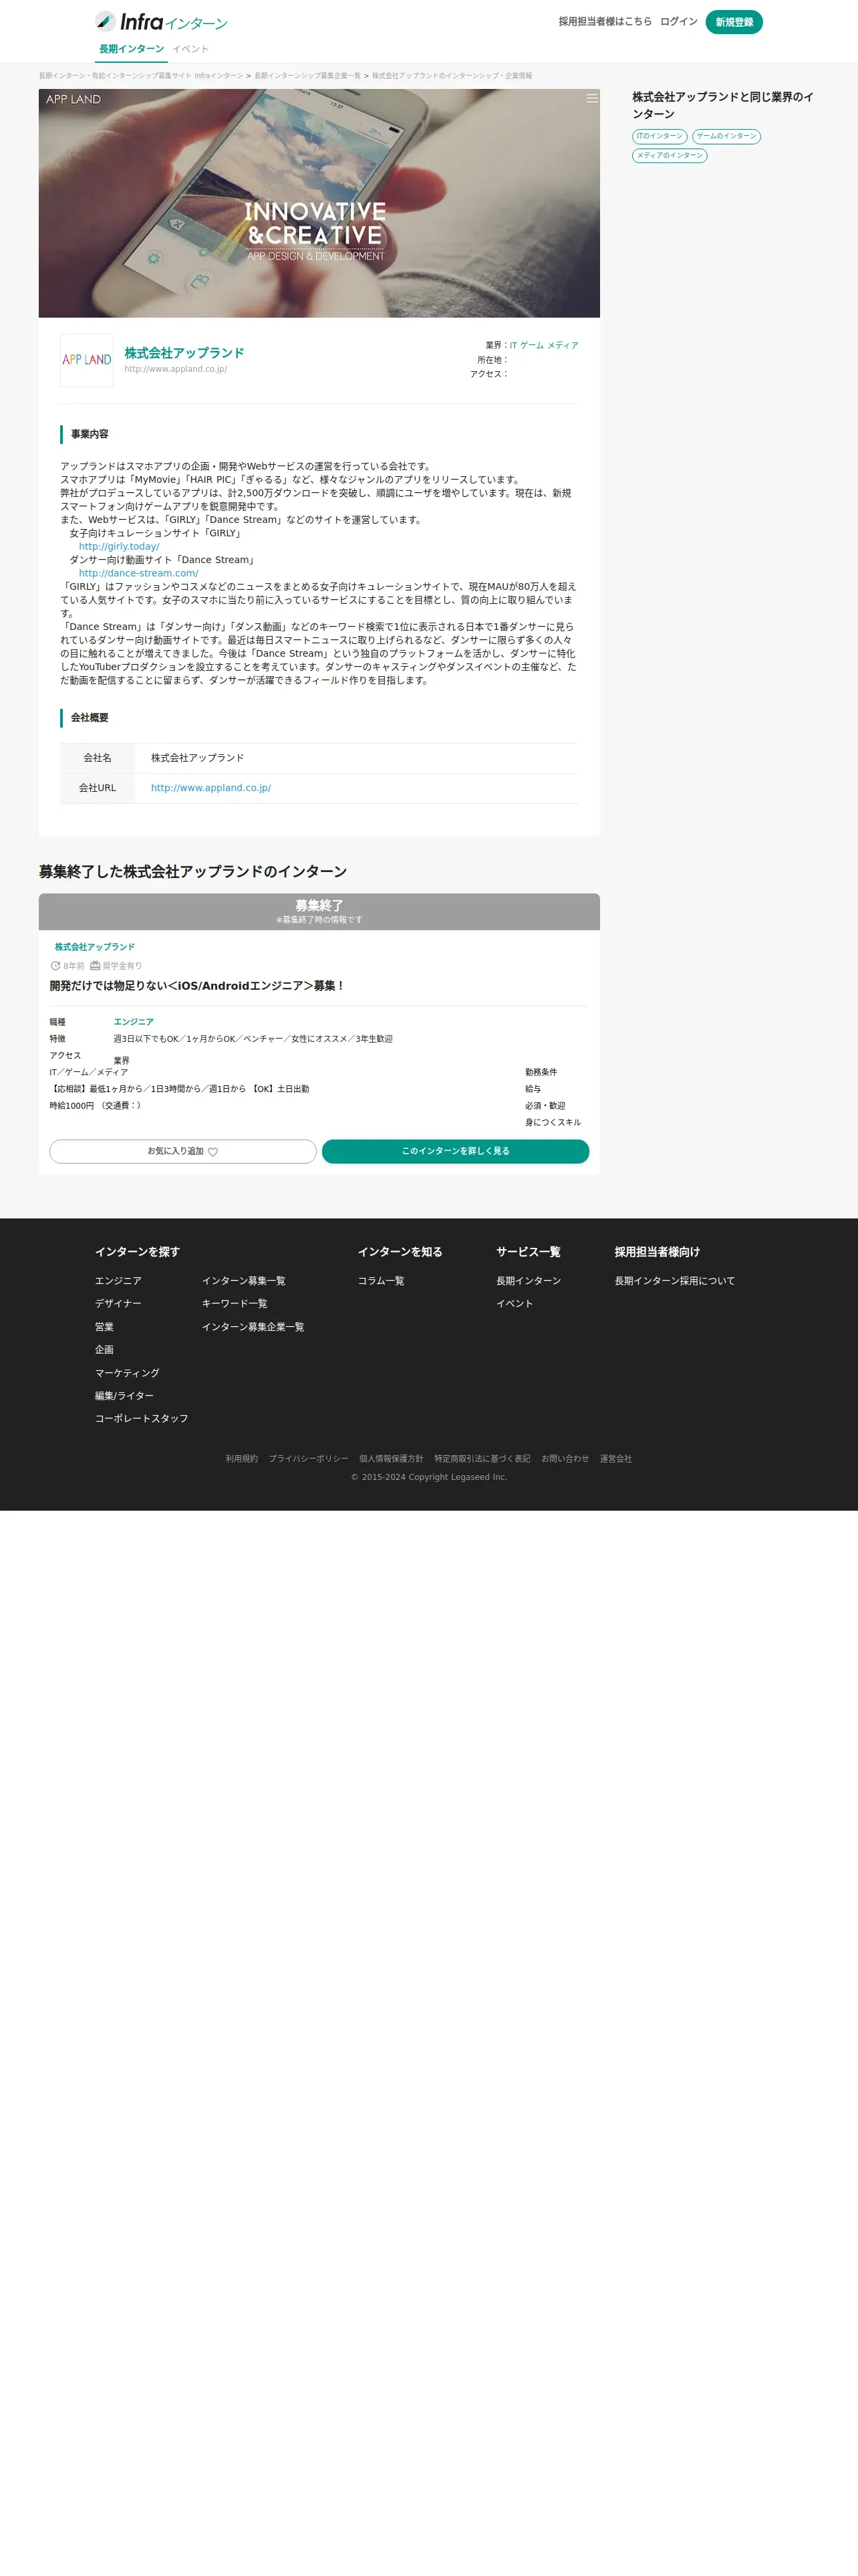The image size is (858, 2576).
Task: Click the Infra インターン logo
Action: [161, 22]
